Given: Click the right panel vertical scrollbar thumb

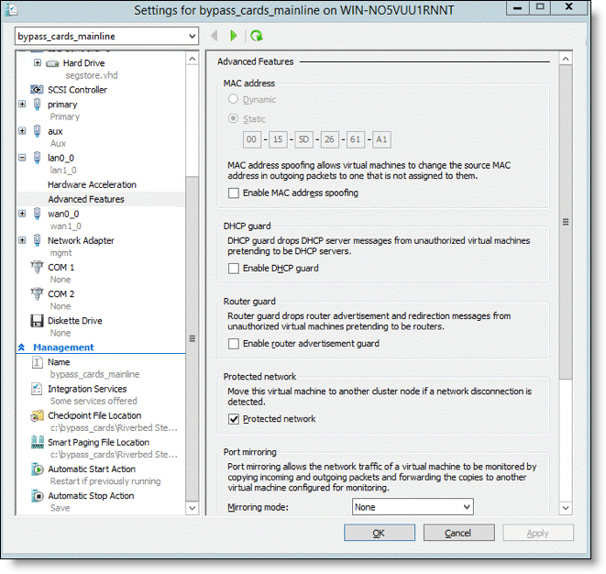Looking at the screenshot, I should point(566,222).
